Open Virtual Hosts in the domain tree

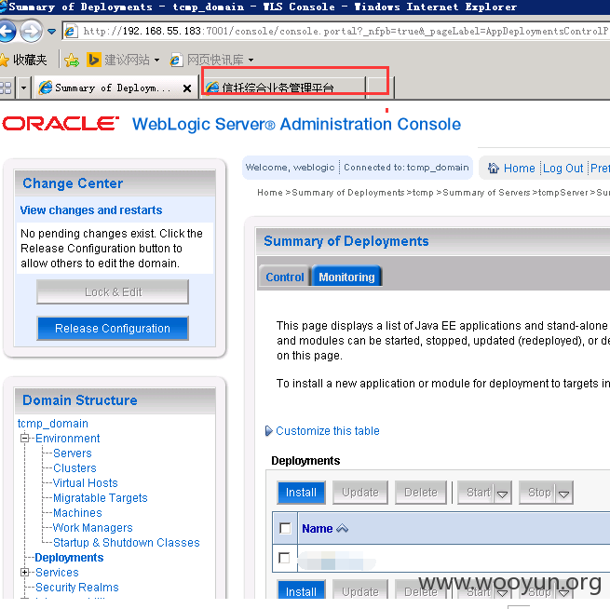85,482
